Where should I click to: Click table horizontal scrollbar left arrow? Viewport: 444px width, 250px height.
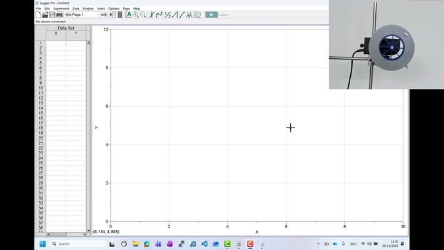(x=48, y=234)
